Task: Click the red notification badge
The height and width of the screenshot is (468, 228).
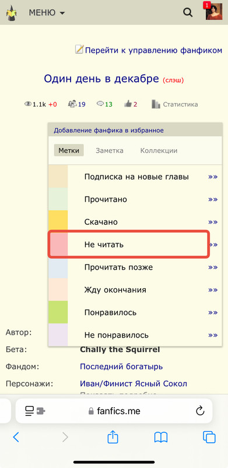Action: click(206, 5)
